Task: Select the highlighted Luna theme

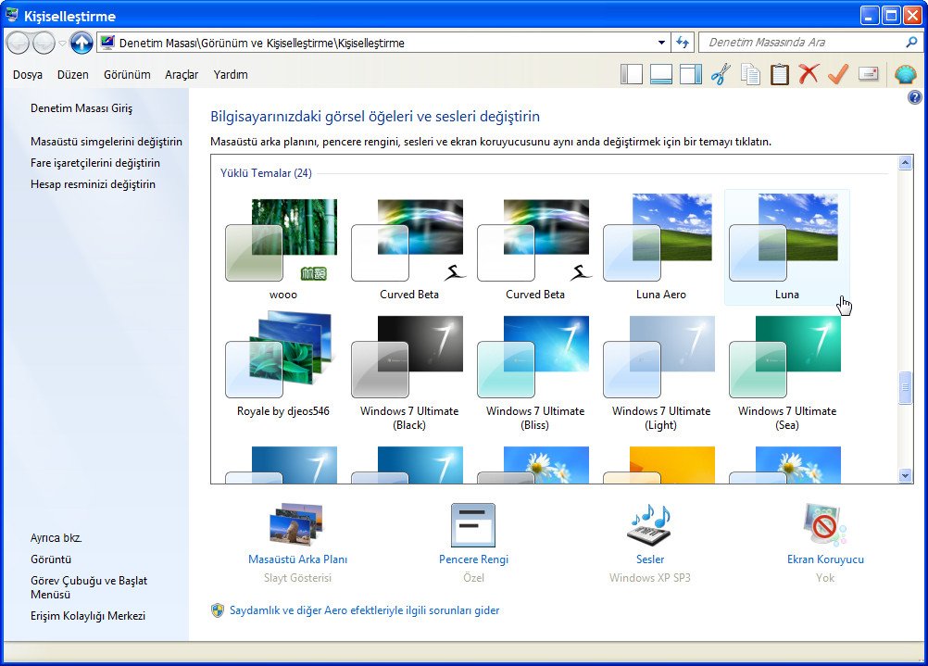Action: [786, 248]
